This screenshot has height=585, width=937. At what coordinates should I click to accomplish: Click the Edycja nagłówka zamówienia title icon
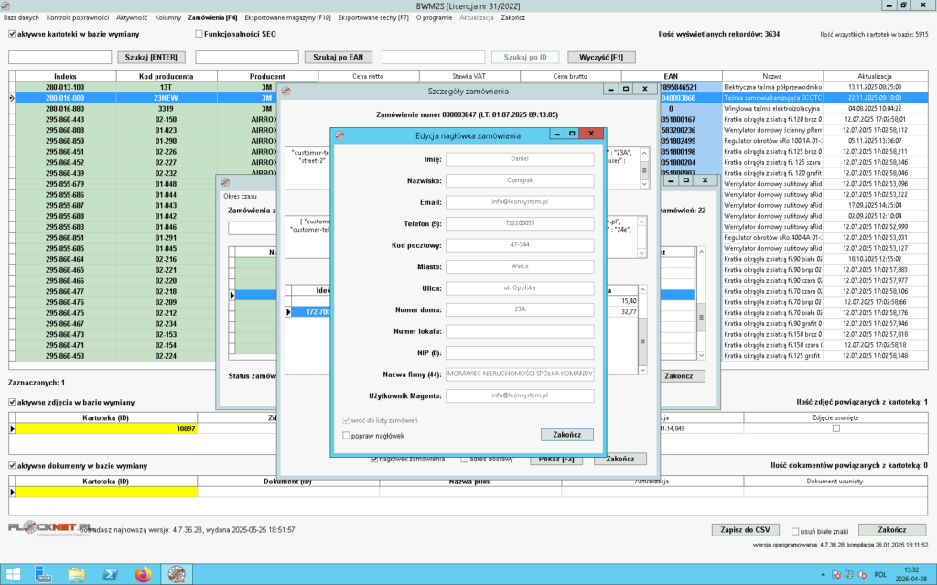(x=339, y=134)
